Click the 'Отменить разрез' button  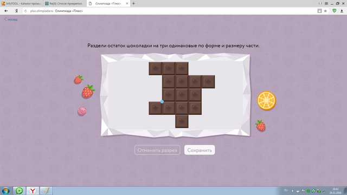tap(157, 150)
